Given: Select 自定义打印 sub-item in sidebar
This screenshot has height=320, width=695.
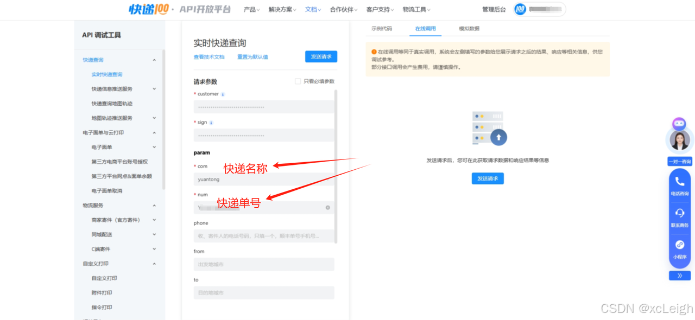Looking at the screenshot, I should click(x=104, y=278).
